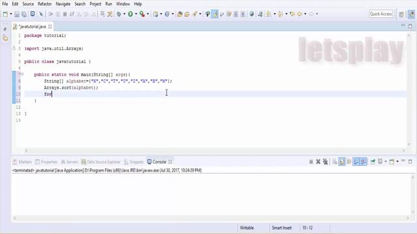Close the javatutorial.java editor tab
Screen dimensions: 417x234
point(50,27)
